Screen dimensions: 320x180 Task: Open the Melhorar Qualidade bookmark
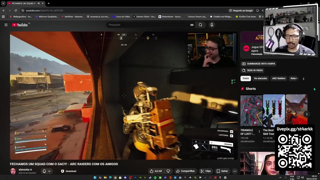[x=47, y=16]
